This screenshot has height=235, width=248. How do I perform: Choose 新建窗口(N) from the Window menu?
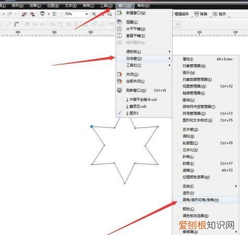point(144,13)
